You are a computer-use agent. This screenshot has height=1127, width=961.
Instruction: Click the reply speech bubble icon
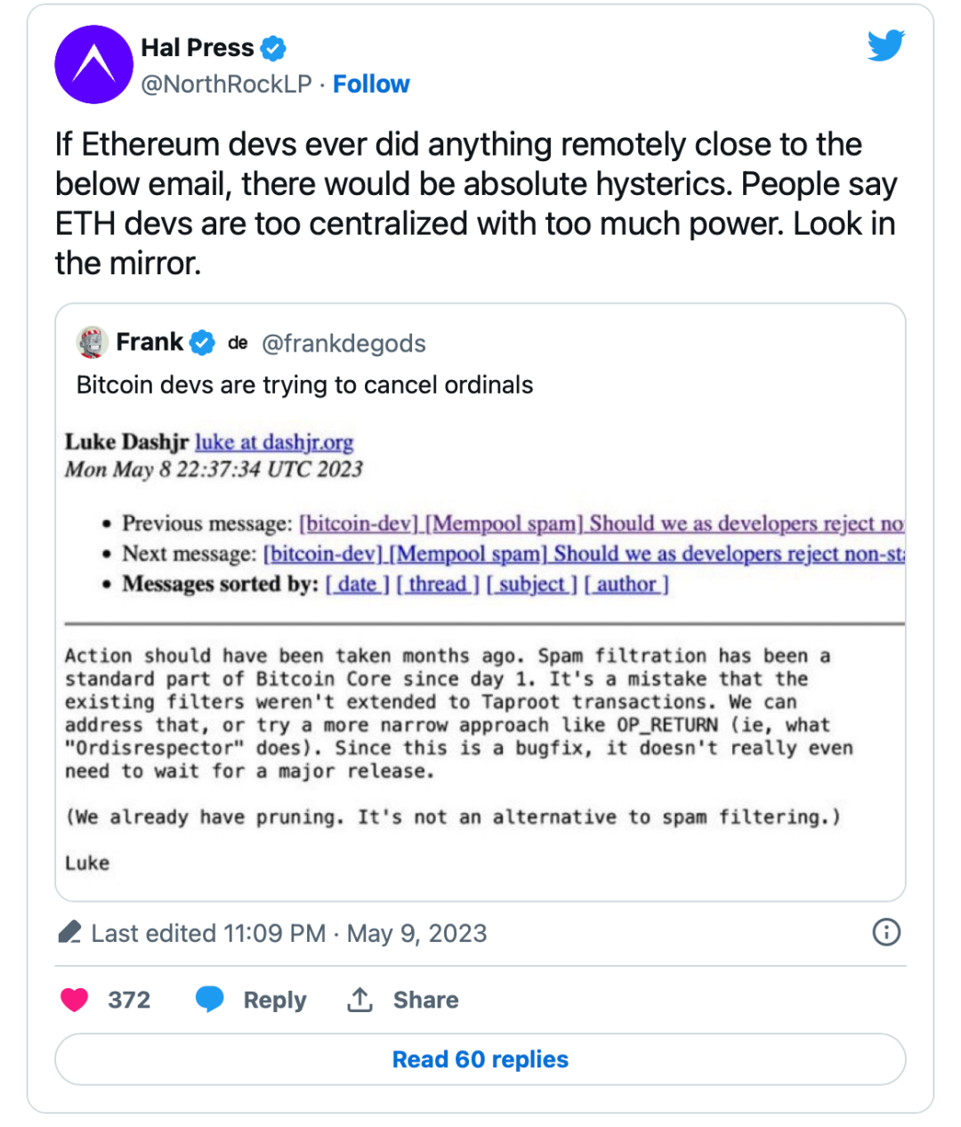[210, 1000]
